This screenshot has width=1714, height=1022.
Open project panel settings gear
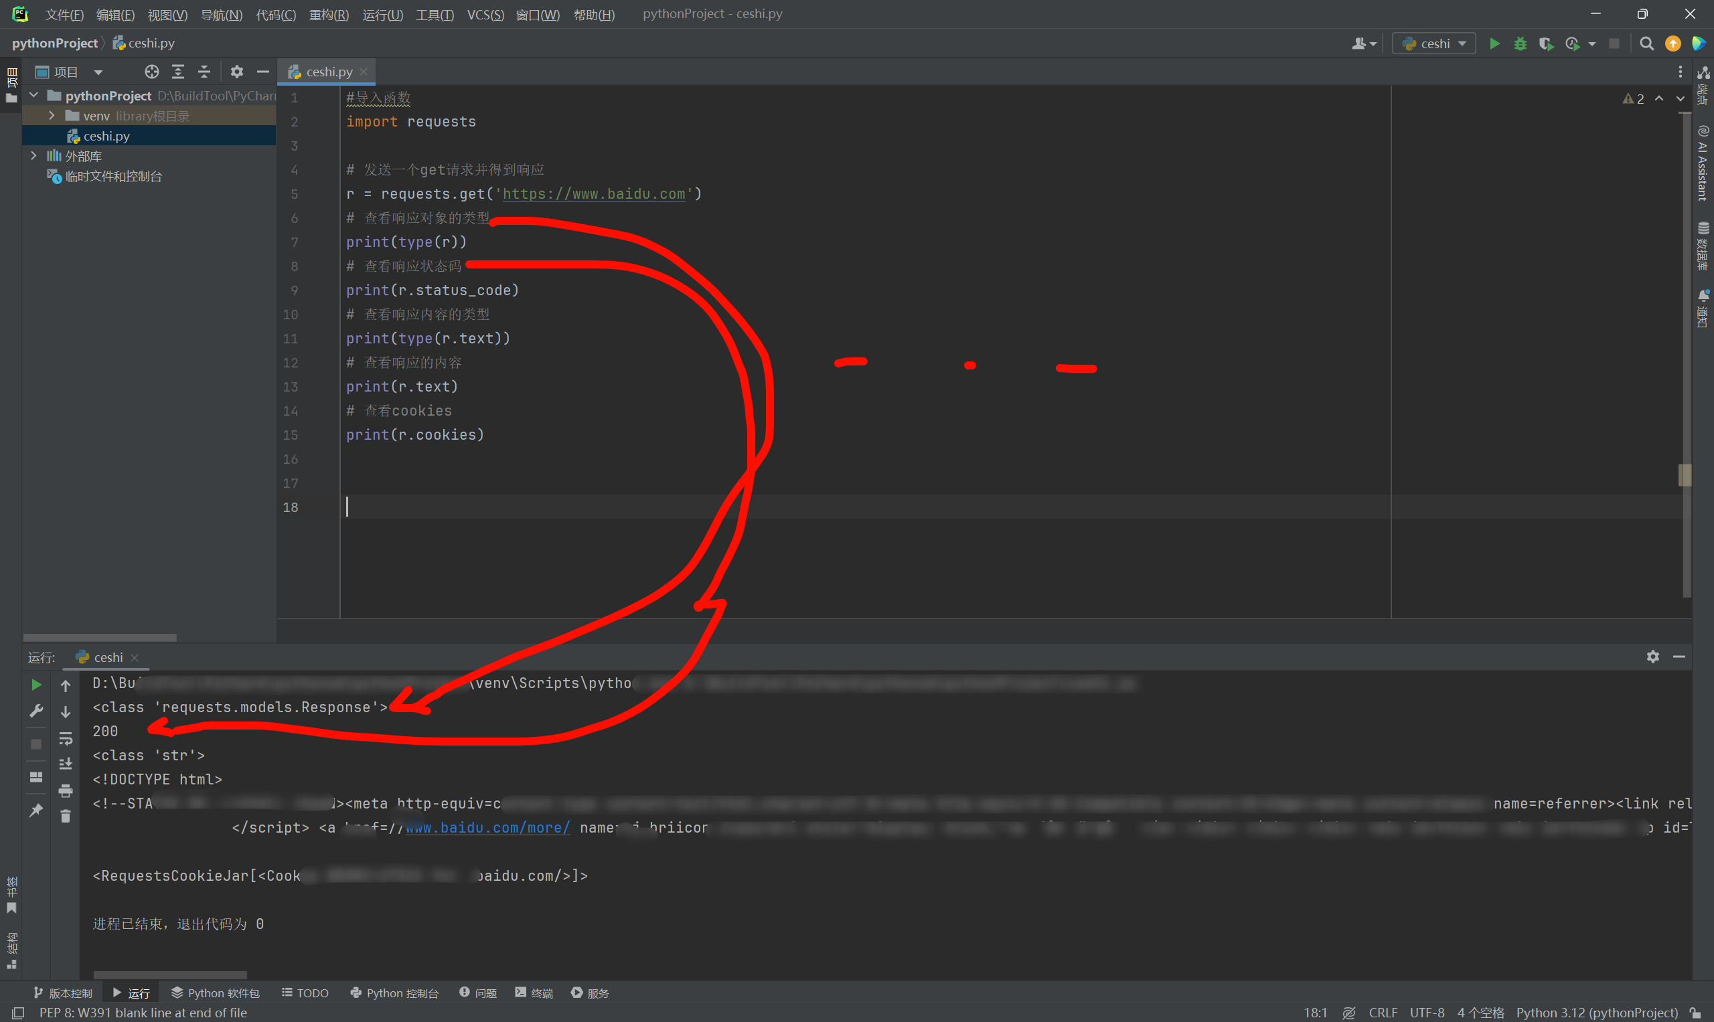point(237,72)
